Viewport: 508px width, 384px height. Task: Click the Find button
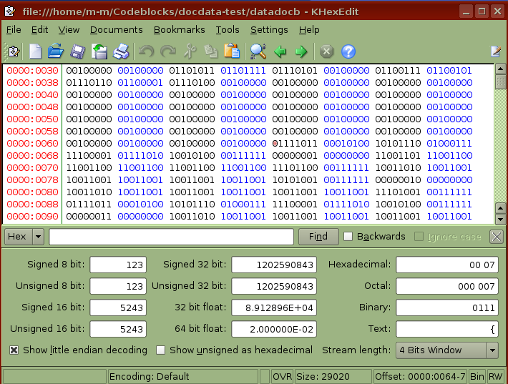click(318, 237)
